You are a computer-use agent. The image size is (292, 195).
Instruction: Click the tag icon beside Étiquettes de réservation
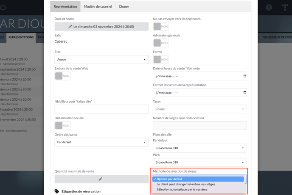pyautogui.click(x=57, y=191)
